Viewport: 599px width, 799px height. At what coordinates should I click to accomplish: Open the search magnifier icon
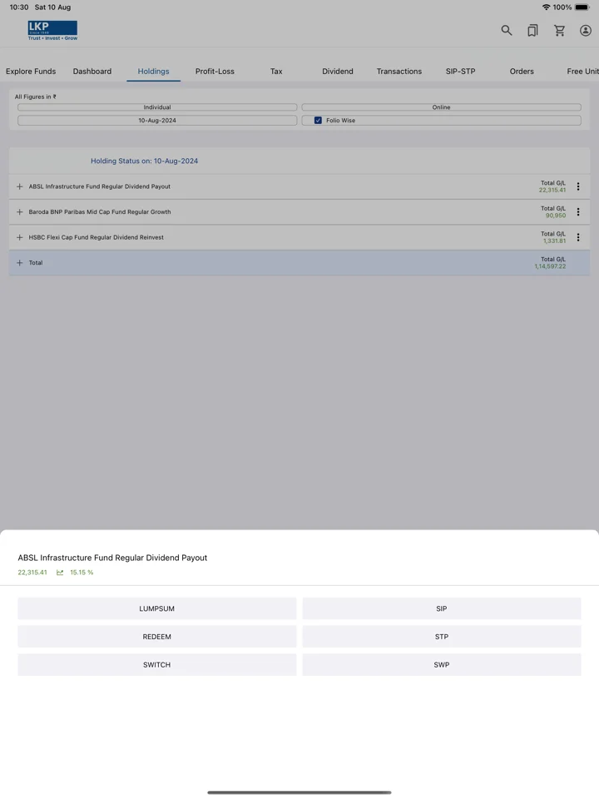[x=507, y=31]
